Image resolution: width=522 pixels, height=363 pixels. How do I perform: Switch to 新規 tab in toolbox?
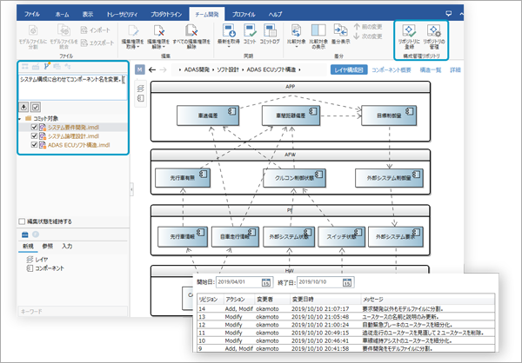click(28, 247)
